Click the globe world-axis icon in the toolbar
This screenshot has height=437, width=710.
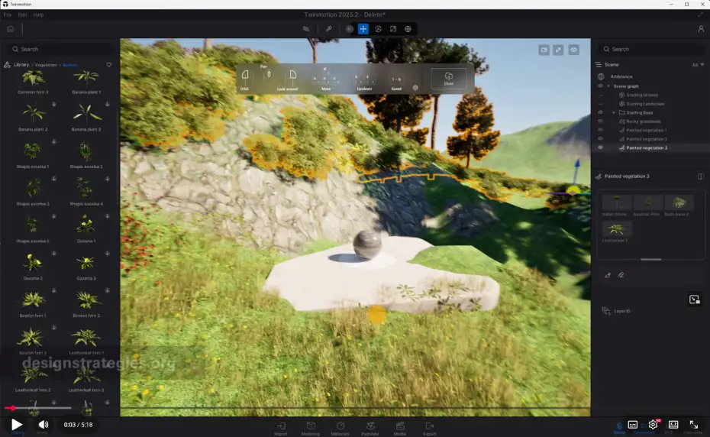(x=408, y=29)
